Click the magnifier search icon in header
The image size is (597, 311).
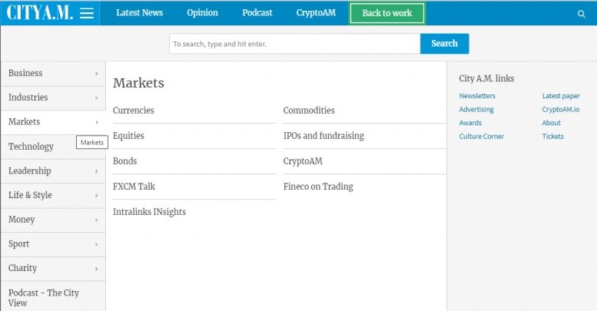[581, 13]
